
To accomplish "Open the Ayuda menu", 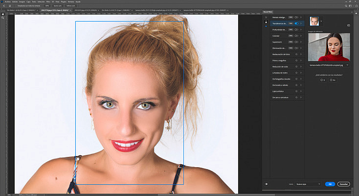I will tap(78, 1).
